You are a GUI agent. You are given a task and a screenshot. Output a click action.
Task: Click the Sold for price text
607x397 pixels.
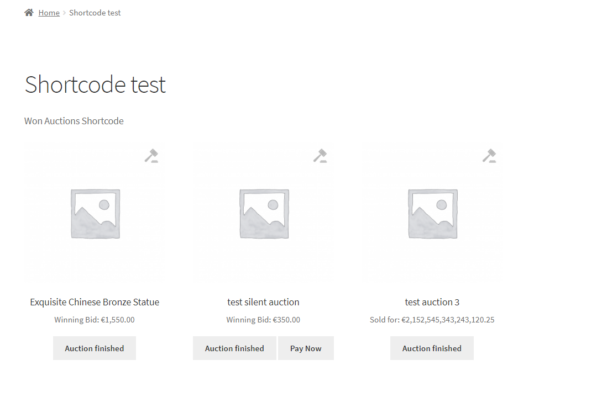coord(432,320)
